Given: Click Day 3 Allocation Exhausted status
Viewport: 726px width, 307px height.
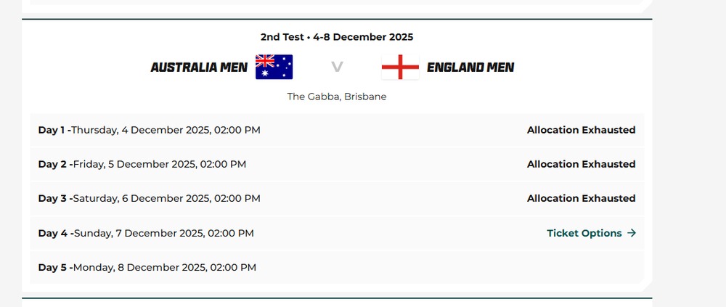Looking at the screenshot, I should pos(581,198).
